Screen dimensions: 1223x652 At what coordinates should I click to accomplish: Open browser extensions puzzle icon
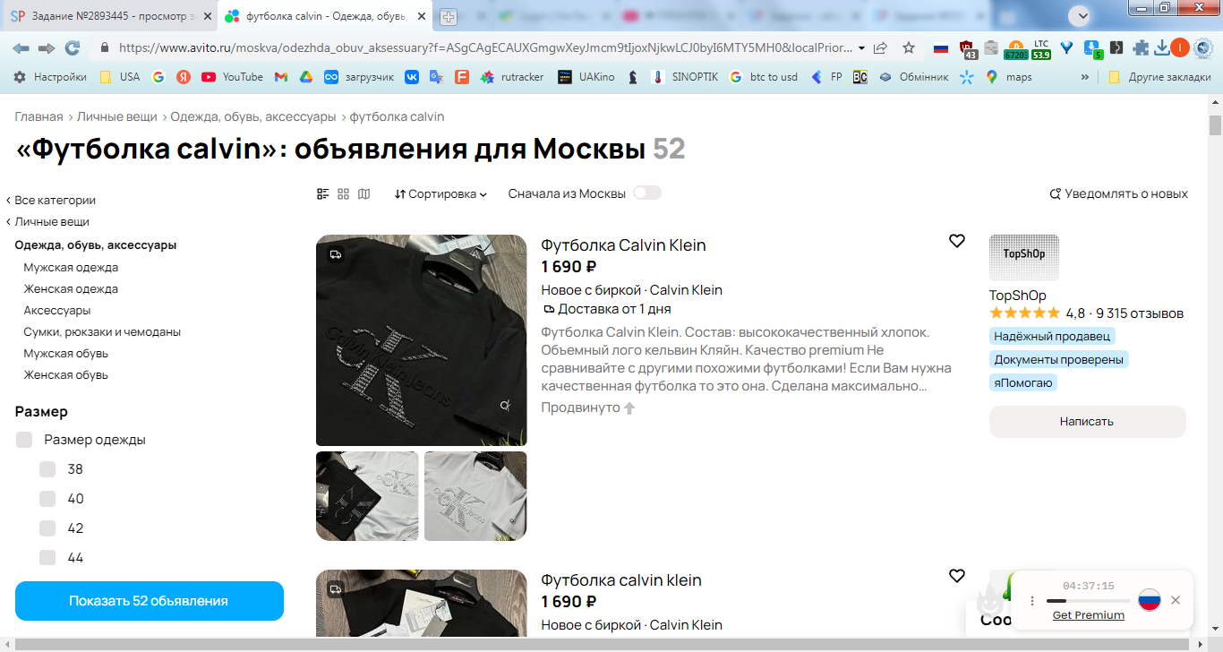click(1140, 48)
